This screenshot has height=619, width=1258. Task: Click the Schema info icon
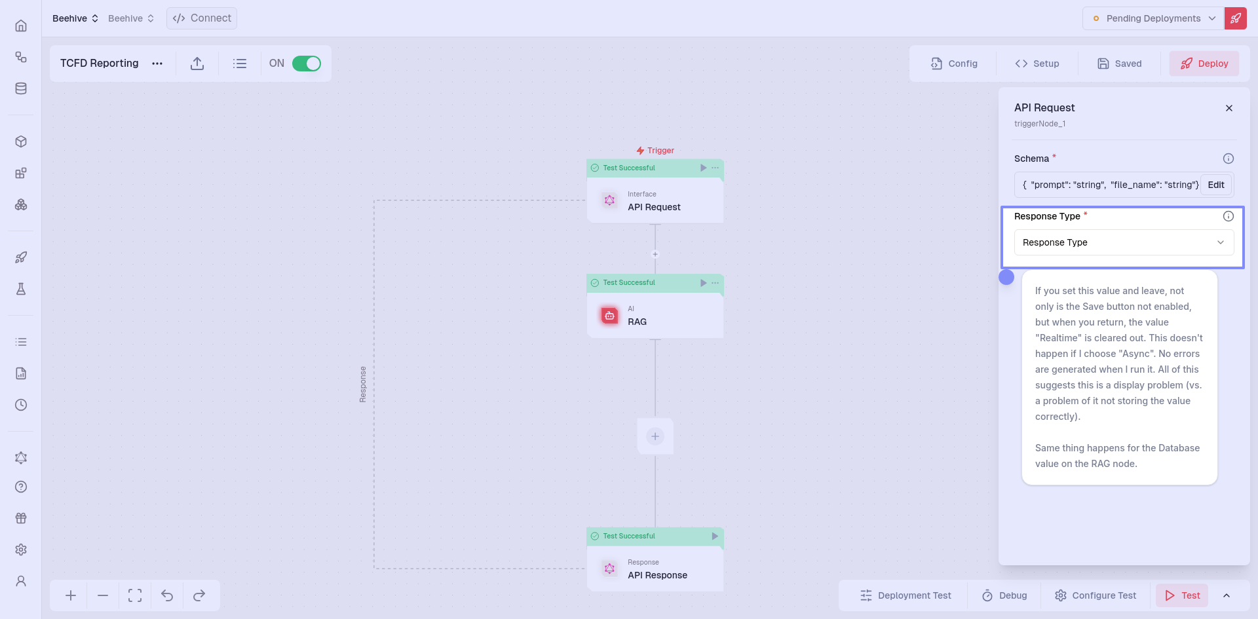pyautogui.click(x=1229, y=159)
